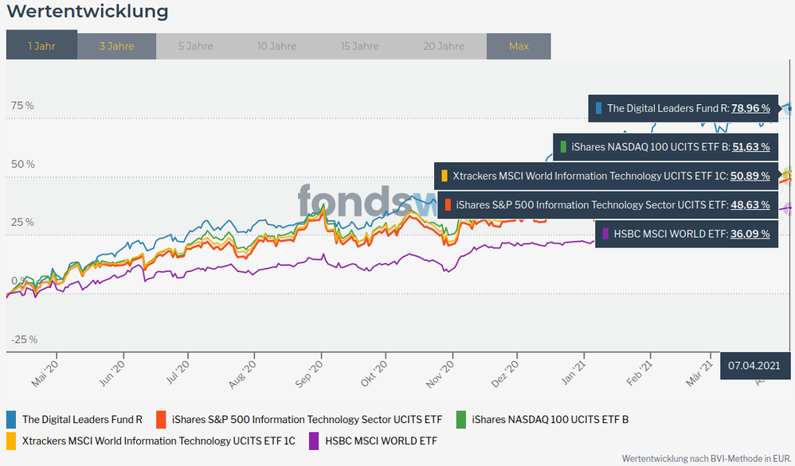Show the Max time range
This screenshot has height=466, width=795.
(519, 46)
